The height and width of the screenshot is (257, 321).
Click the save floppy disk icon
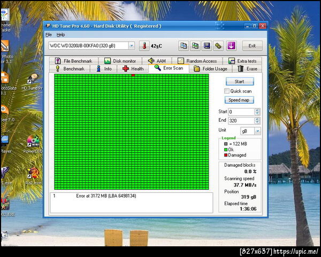coord(207,45)
